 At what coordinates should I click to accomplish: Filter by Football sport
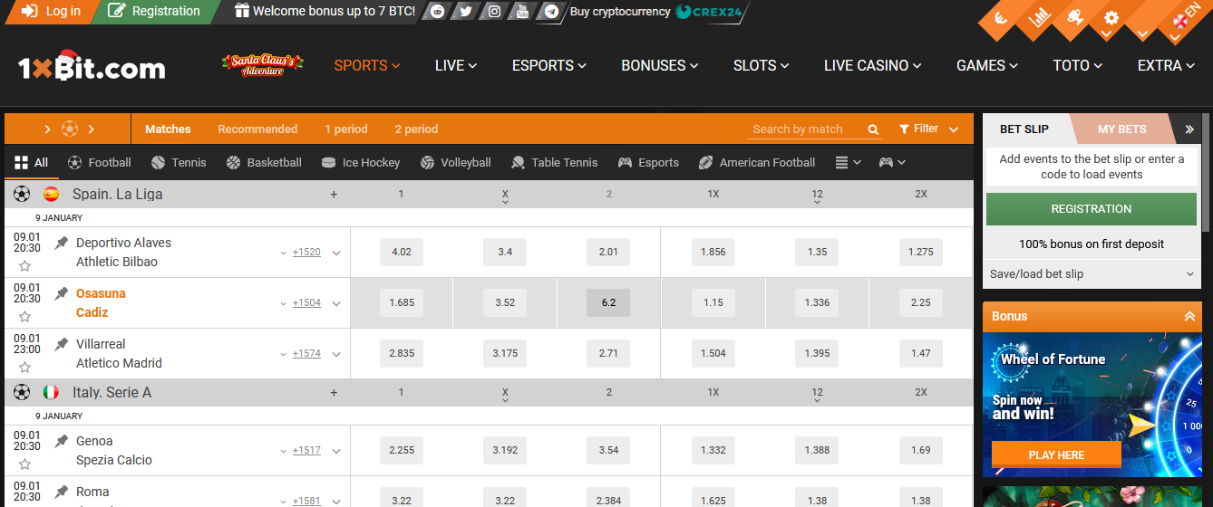100,163
